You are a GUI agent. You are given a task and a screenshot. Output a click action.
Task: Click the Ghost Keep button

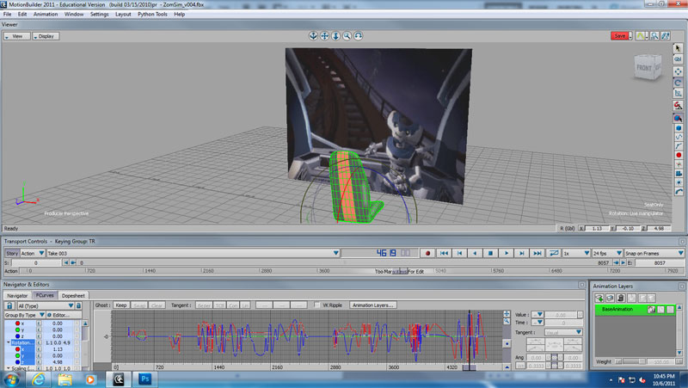[121, 305]
